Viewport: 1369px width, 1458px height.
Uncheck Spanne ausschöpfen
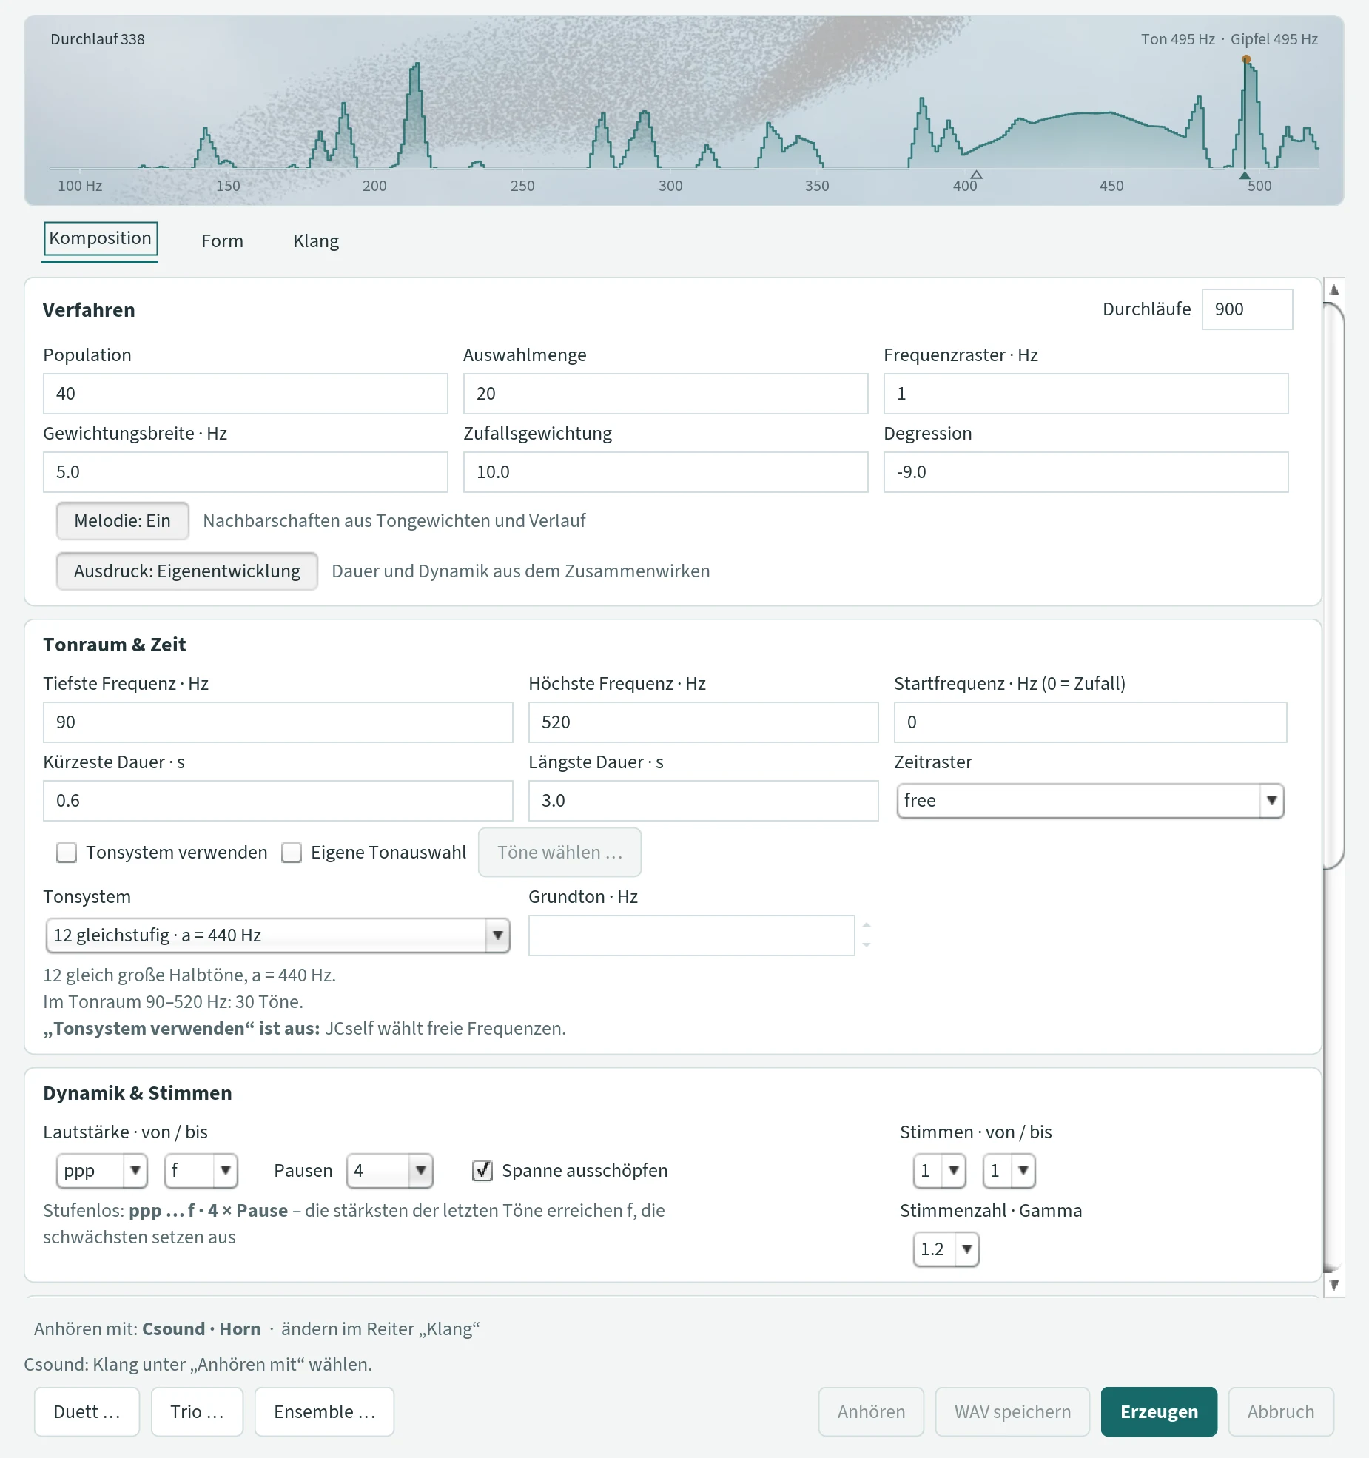(482, 1171)
